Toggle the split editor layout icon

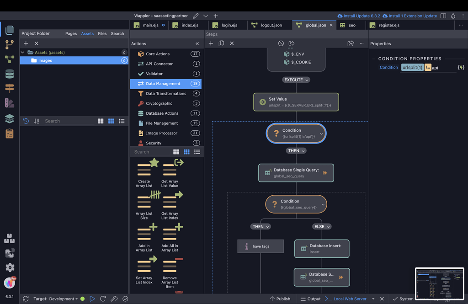[x=443, y=16]
